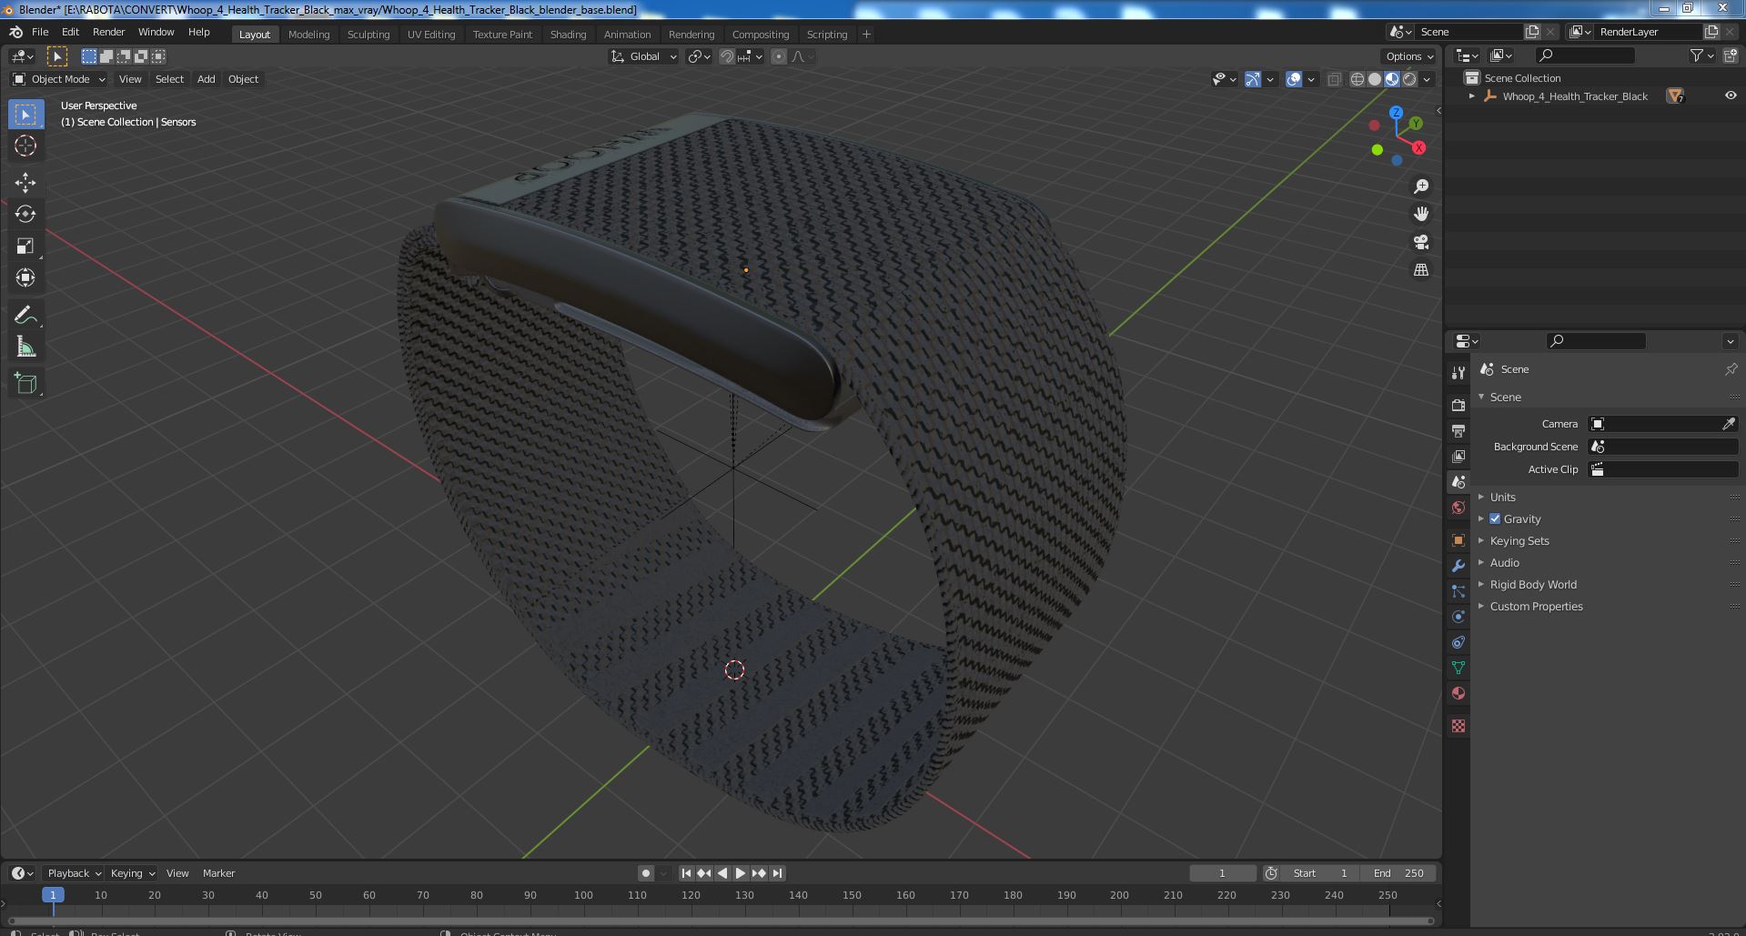Screen dimensions: 1746x936
Task: Activate the Move tool
Action: [x=25, y=183]
